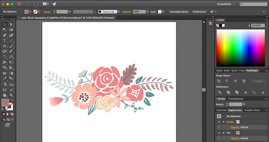Click the Preferences button
The width and height of the screenshot is (269, 142).
click(199, 12)
